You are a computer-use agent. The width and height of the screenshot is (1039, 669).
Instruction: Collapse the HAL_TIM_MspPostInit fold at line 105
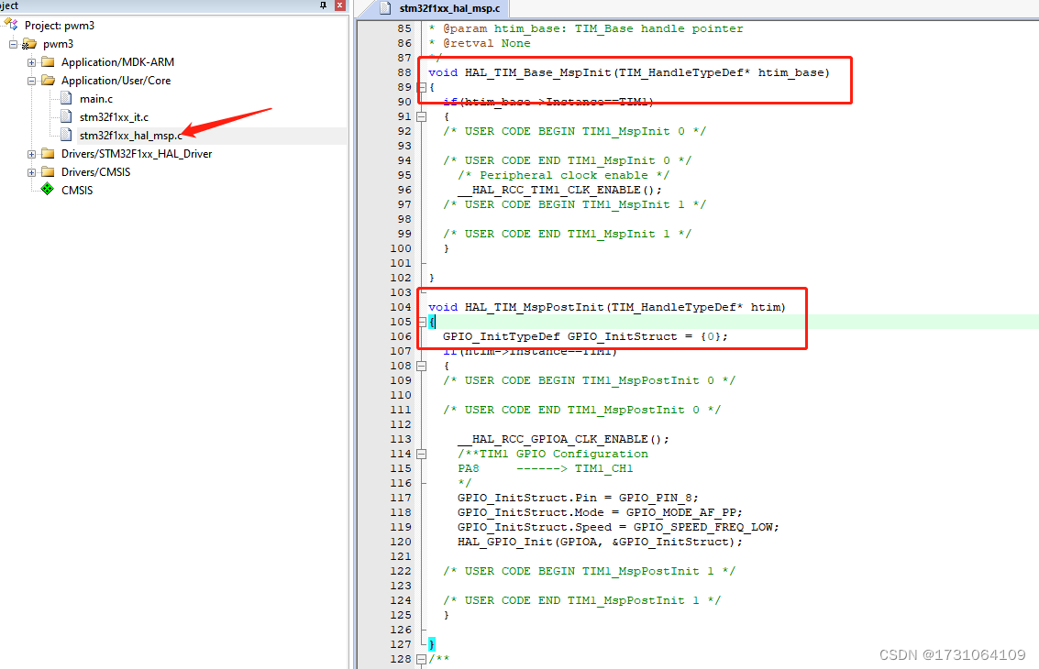click(x=420, y=322)
